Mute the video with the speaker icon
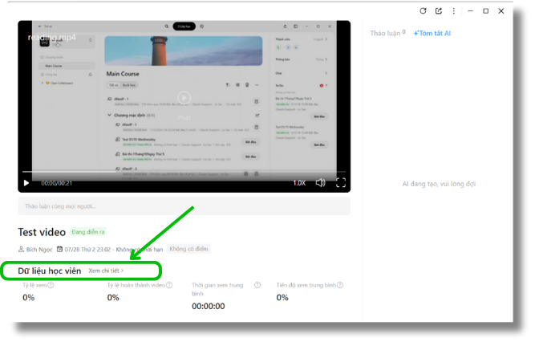This screenshot has width=539, height=342. click(x=321, y=183)
